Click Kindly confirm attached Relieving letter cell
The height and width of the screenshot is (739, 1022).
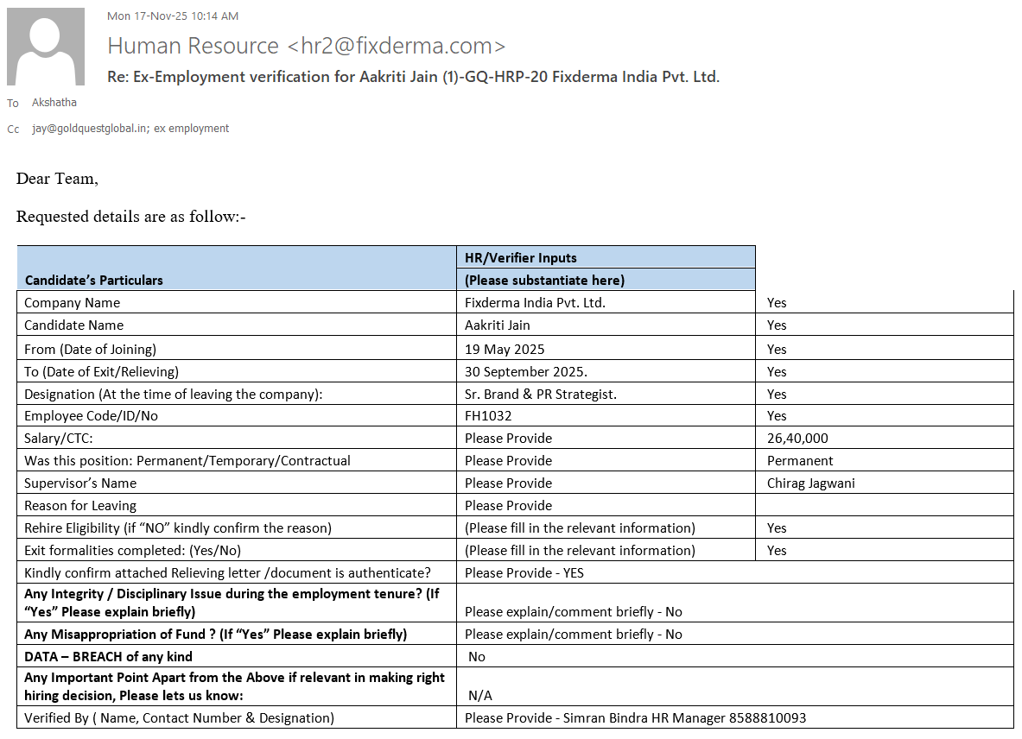click(237, 572)
